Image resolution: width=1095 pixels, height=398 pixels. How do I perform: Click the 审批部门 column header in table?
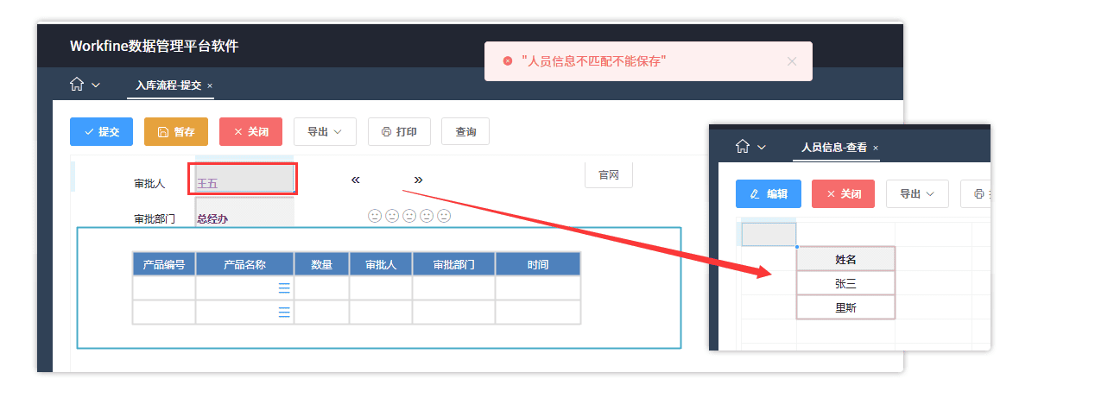coord(454,264)
